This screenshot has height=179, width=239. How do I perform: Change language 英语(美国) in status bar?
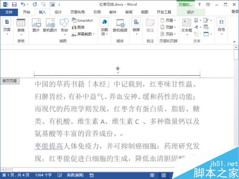pos(75,175)
